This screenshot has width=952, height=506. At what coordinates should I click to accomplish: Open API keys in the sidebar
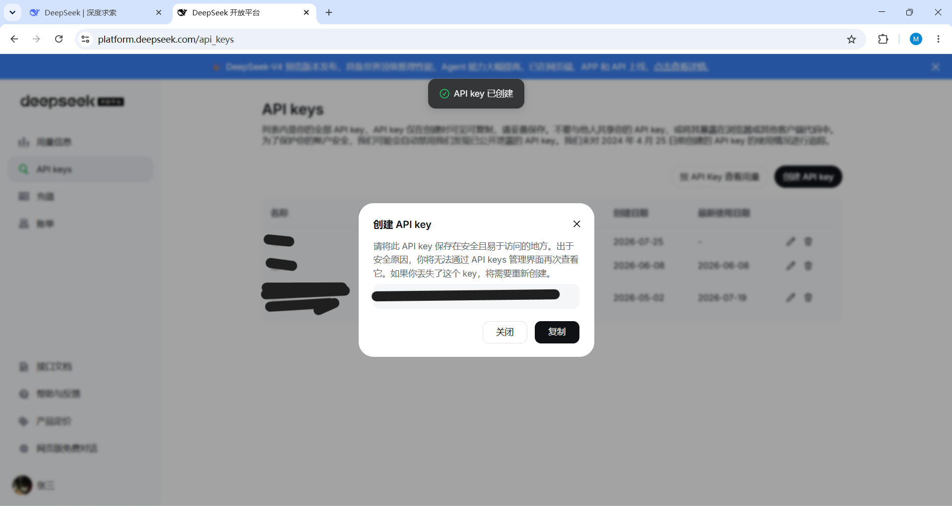[81, 169]
